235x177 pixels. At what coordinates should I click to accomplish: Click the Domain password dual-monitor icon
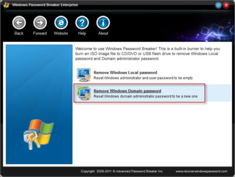click(x=84, y=93)
